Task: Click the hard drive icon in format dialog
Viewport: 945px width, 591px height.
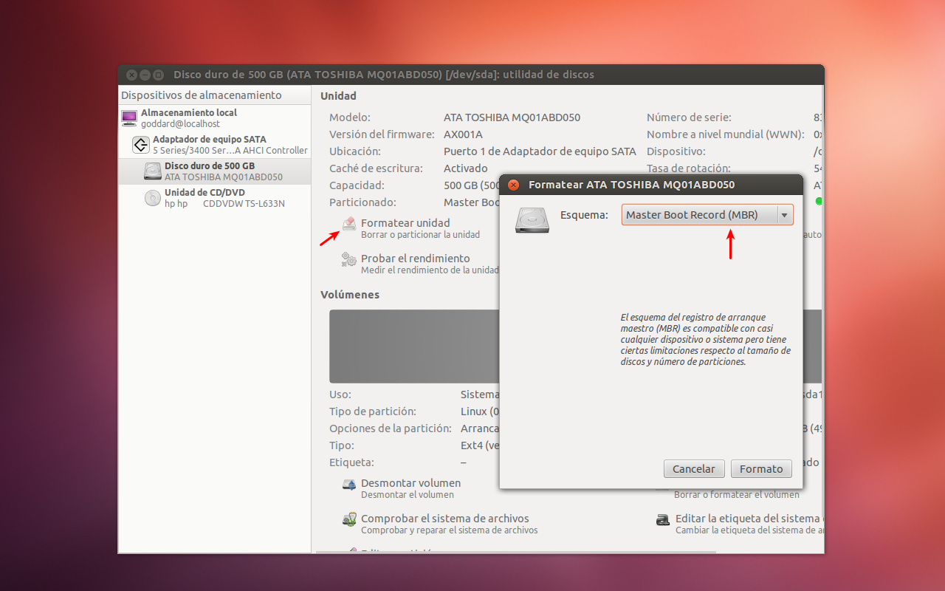Action: (x=532, y=220)
